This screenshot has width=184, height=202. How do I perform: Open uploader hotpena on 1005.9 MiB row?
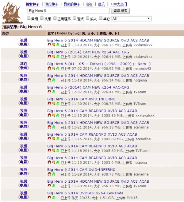[140, 163]
